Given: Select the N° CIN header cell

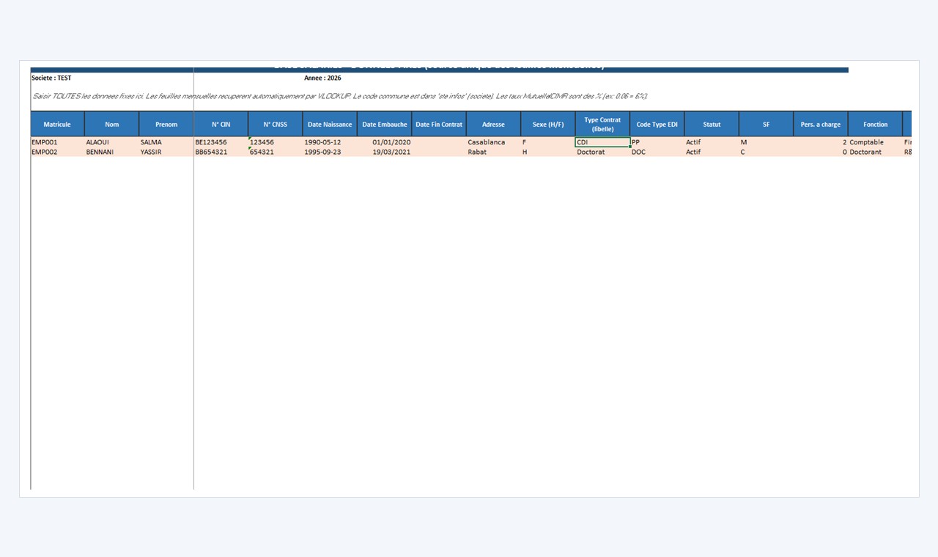Looking at the screenshot, I should click(221, 124).
